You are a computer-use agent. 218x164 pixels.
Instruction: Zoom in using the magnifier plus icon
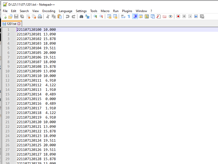(x=95, y=16)
